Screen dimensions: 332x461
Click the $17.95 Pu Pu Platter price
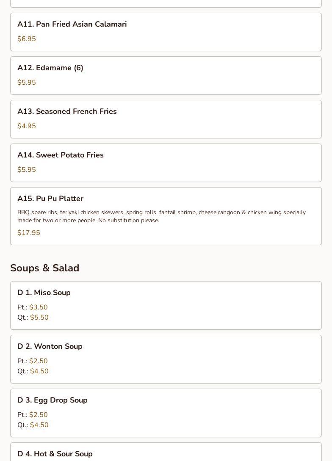pyautogui.click(x=29, y=232)
